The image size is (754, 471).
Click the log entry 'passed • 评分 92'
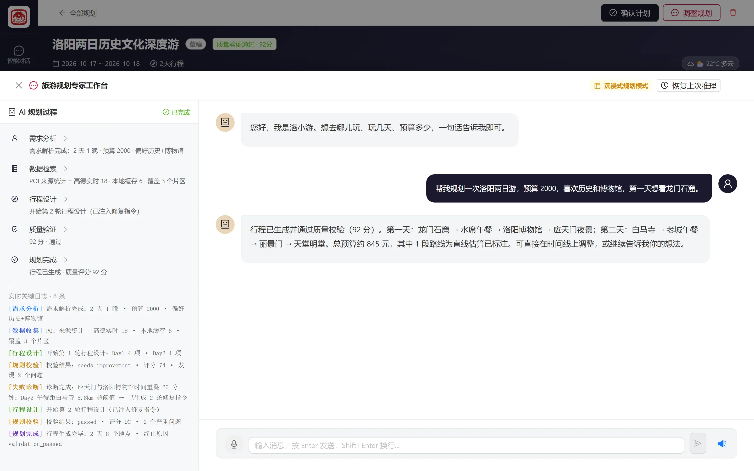95,422
